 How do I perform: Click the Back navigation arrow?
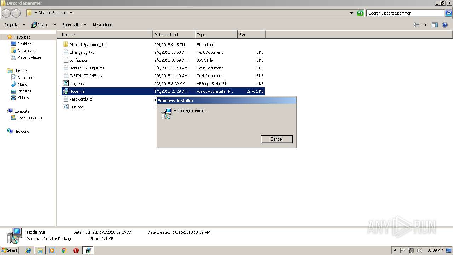6,13
